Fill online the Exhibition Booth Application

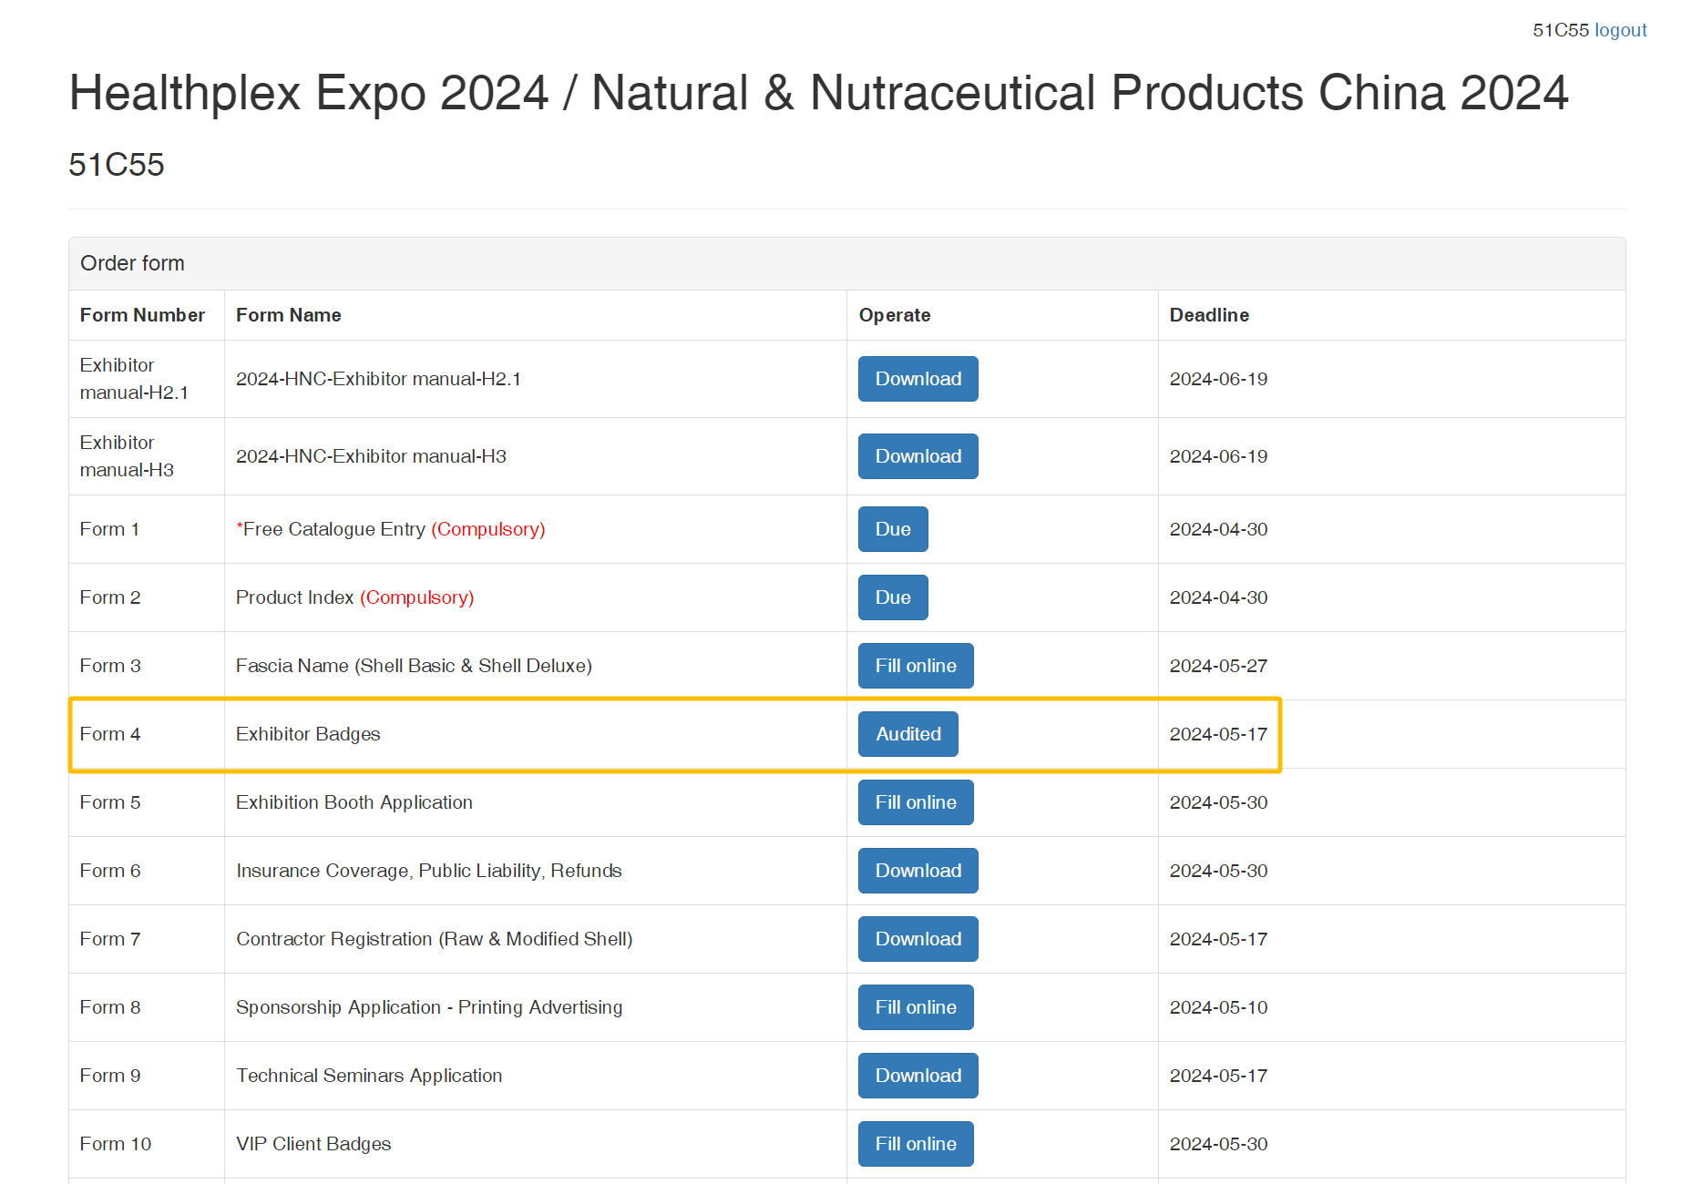[916, 802]
